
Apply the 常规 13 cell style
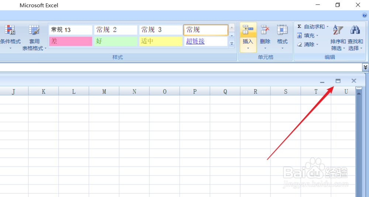click(x=70, y=30)
